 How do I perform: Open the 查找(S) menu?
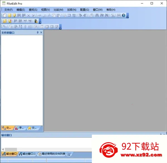(x=33, y=10)
